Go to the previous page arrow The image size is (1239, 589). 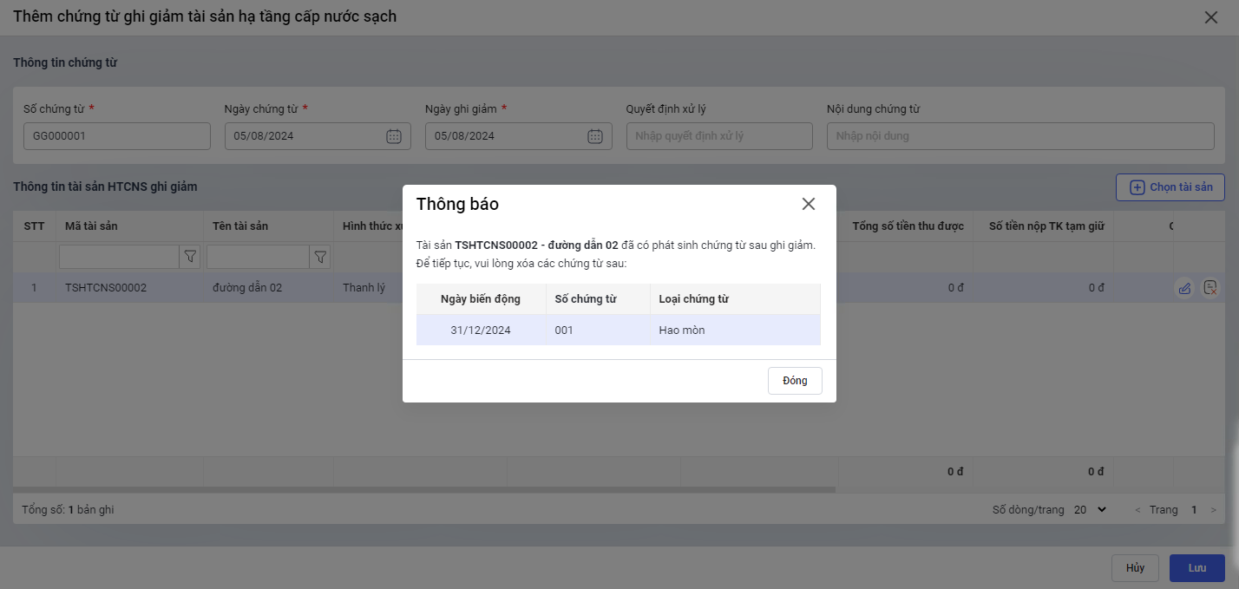click(x=1138, y=510)
